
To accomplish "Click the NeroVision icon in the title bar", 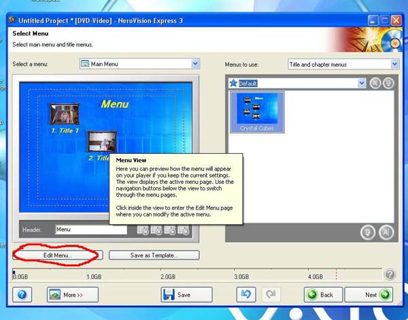I will coord(12,20).
